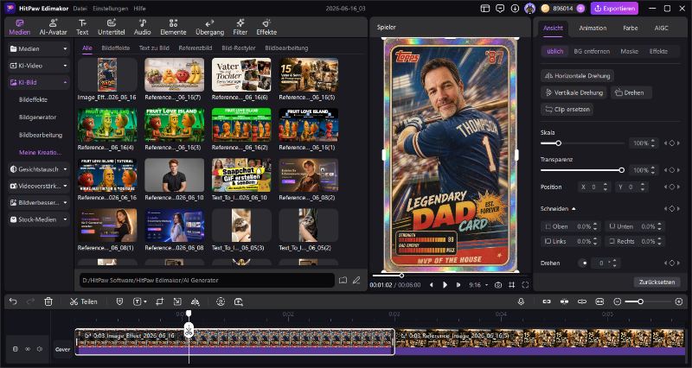The height and width of the screenshot is (368, 692).
Task: Click the Exportieren button
Action: [614, 8]
